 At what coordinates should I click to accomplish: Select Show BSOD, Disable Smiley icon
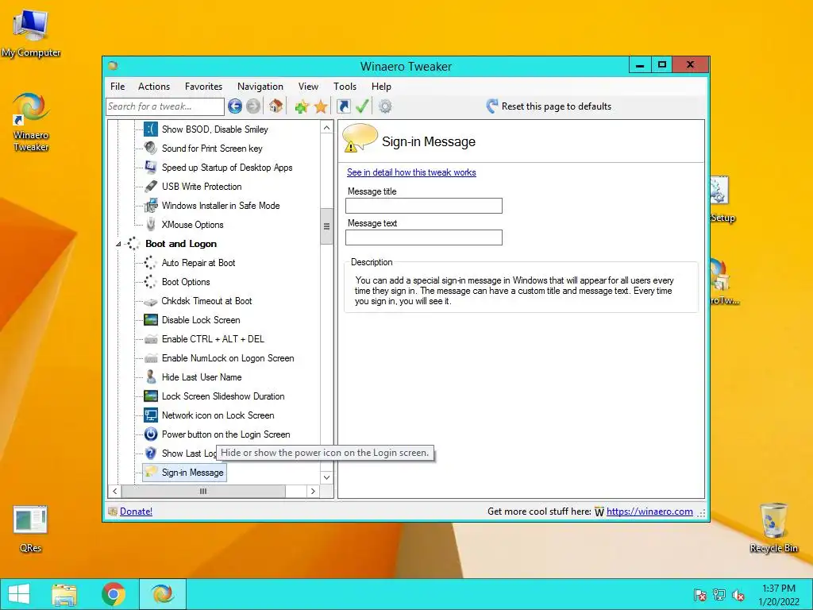pyautogui.click(x=150, y=129)
